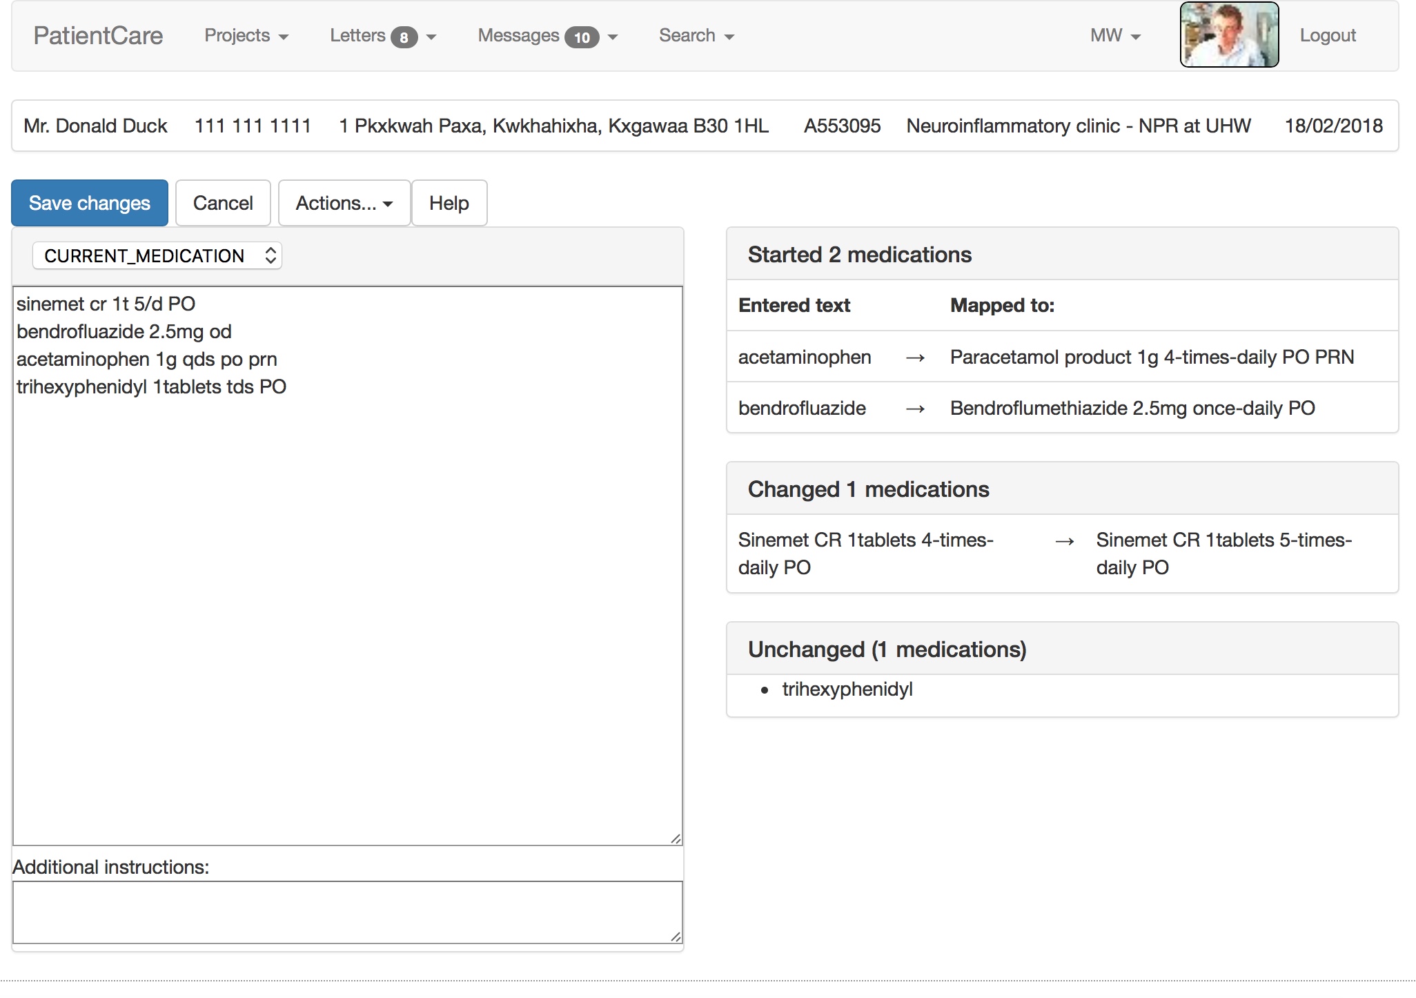Click the user profile photo thumbnail

tap(1228, 35)
